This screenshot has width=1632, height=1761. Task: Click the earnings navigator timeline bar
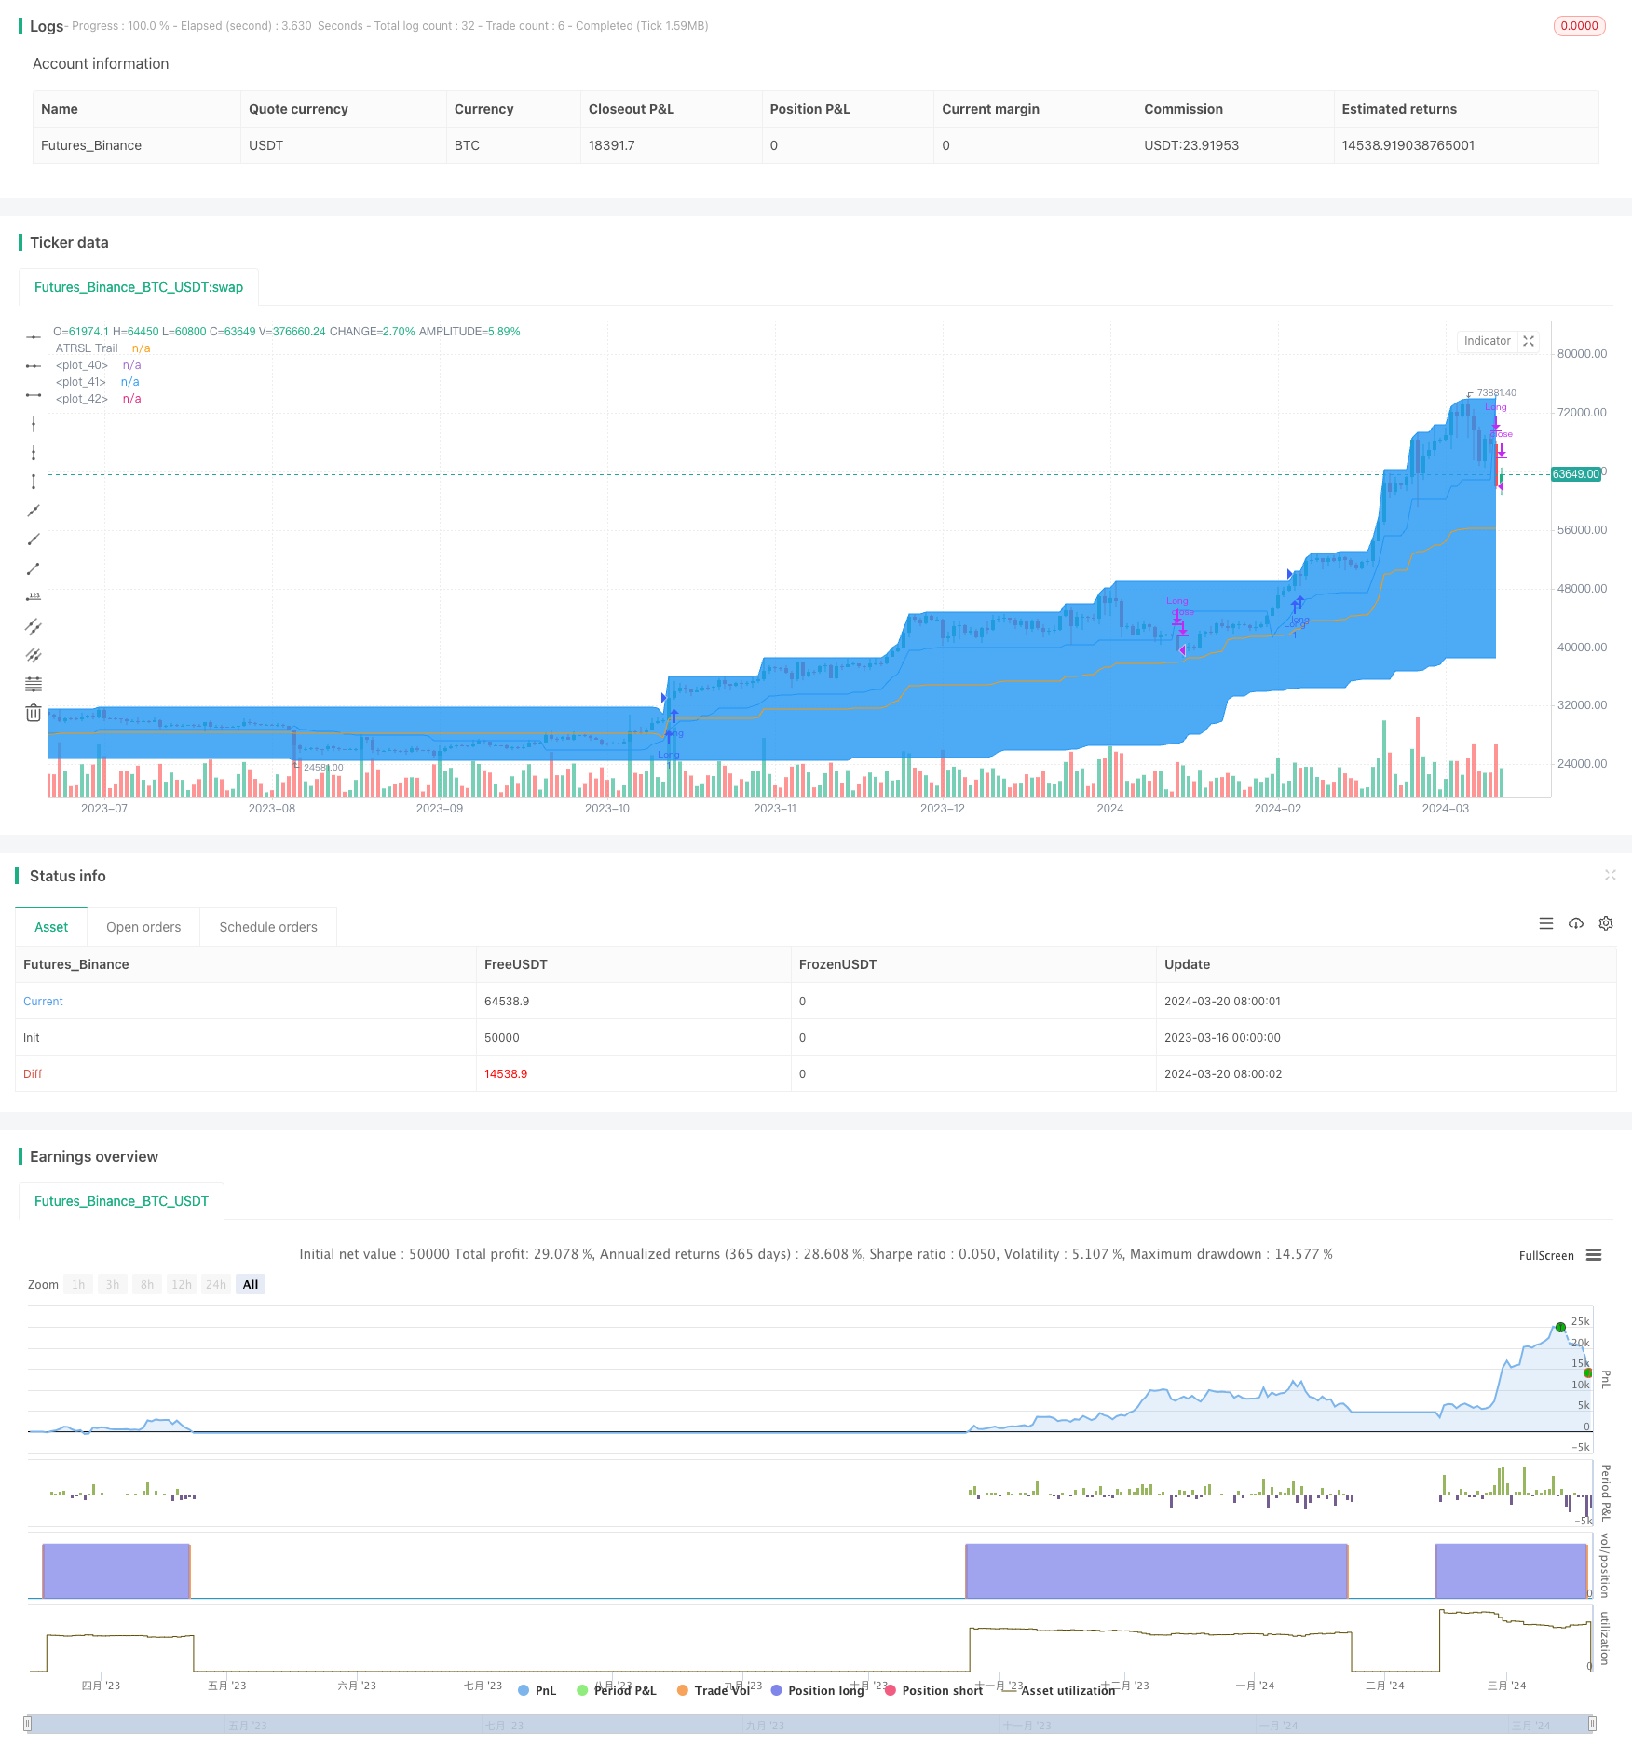810,1725
